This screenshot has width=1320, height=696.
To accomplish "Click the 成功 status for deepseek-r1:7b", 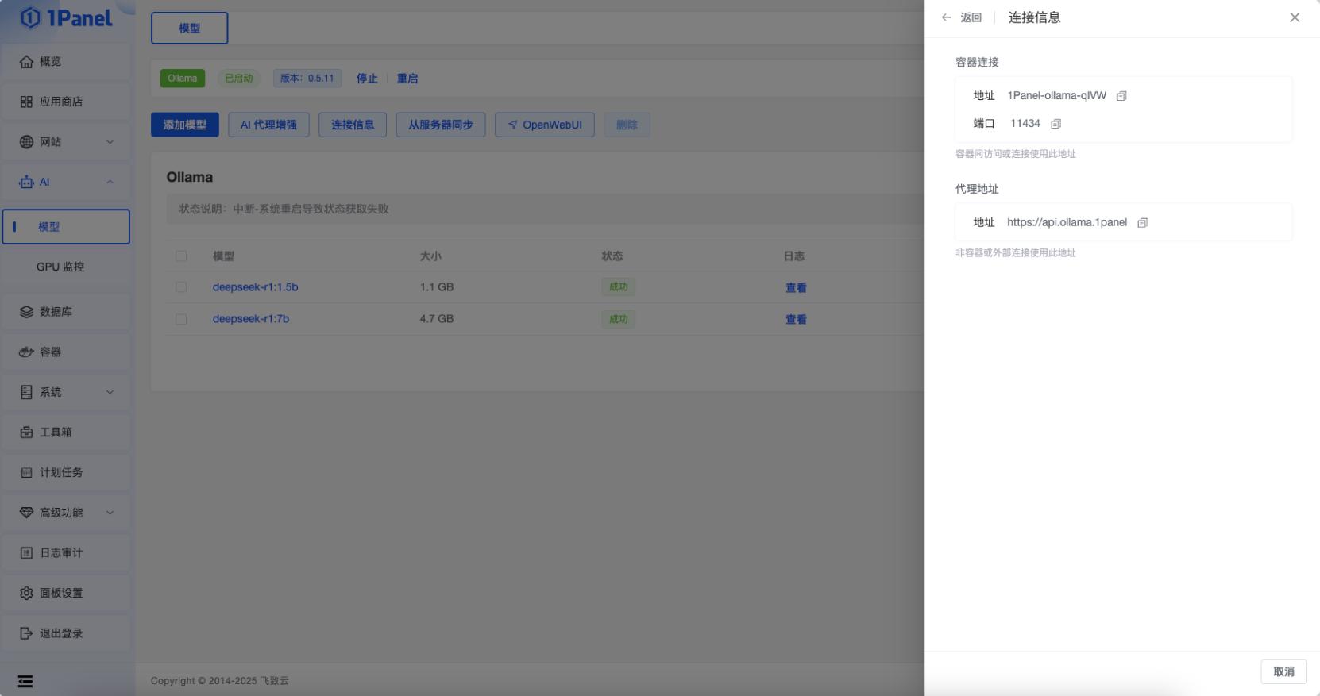I will click(618, 319).
